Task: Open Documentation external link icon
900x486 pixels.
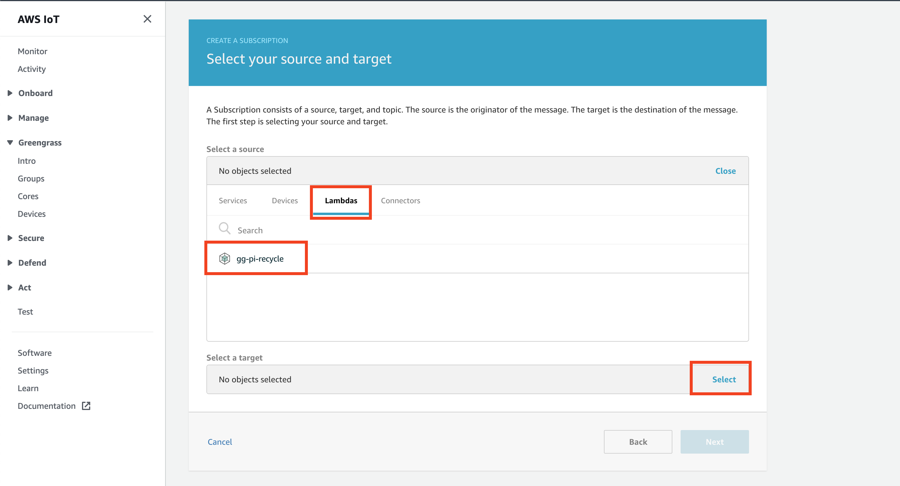Action: 86,406
